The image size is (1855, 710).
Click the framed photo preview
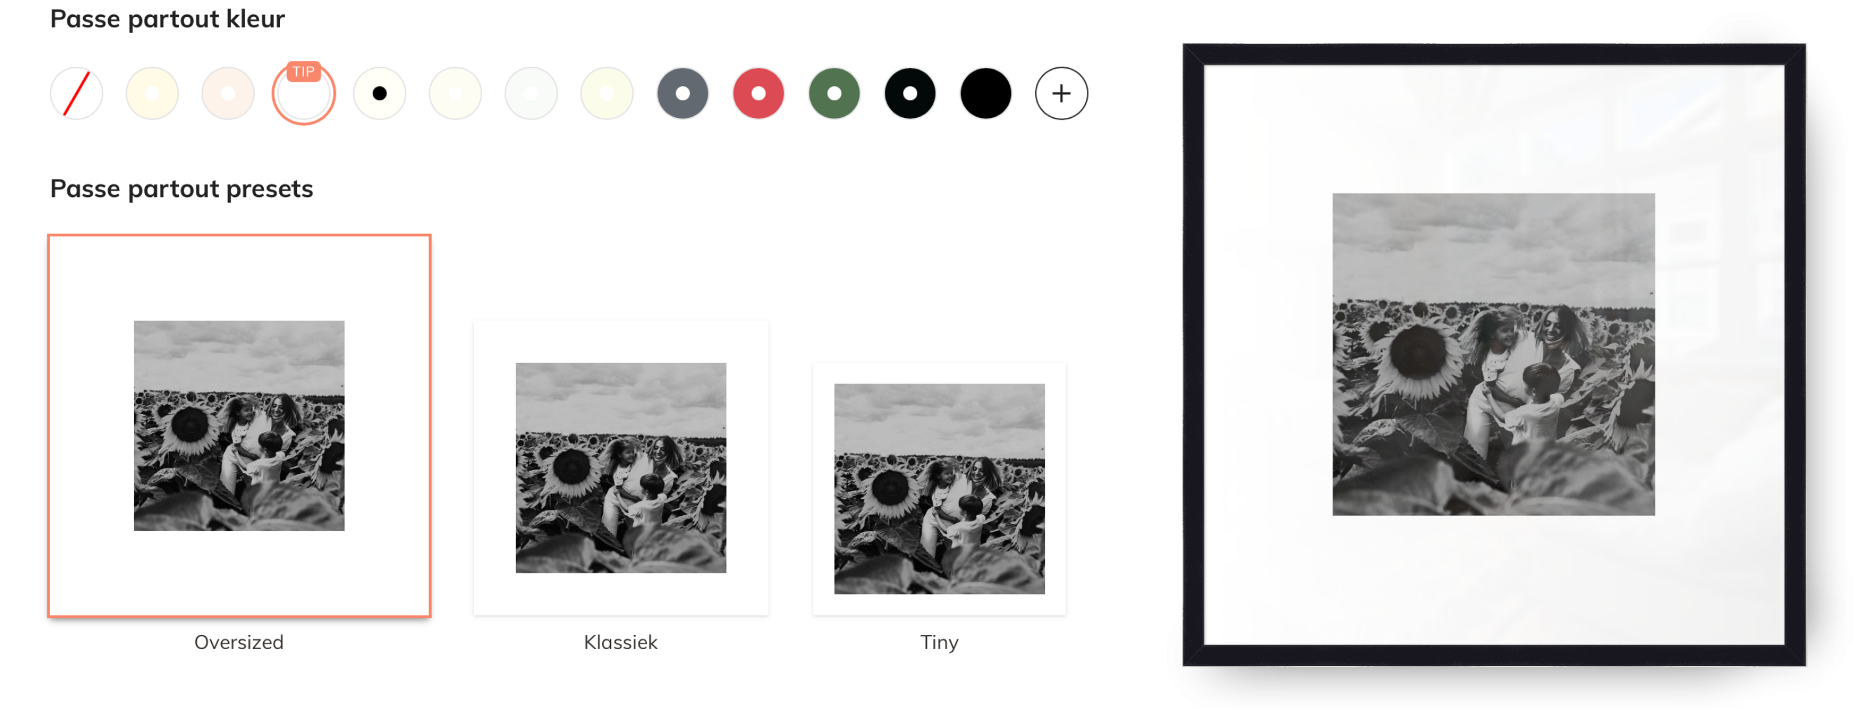click(x=1493, y=354)
